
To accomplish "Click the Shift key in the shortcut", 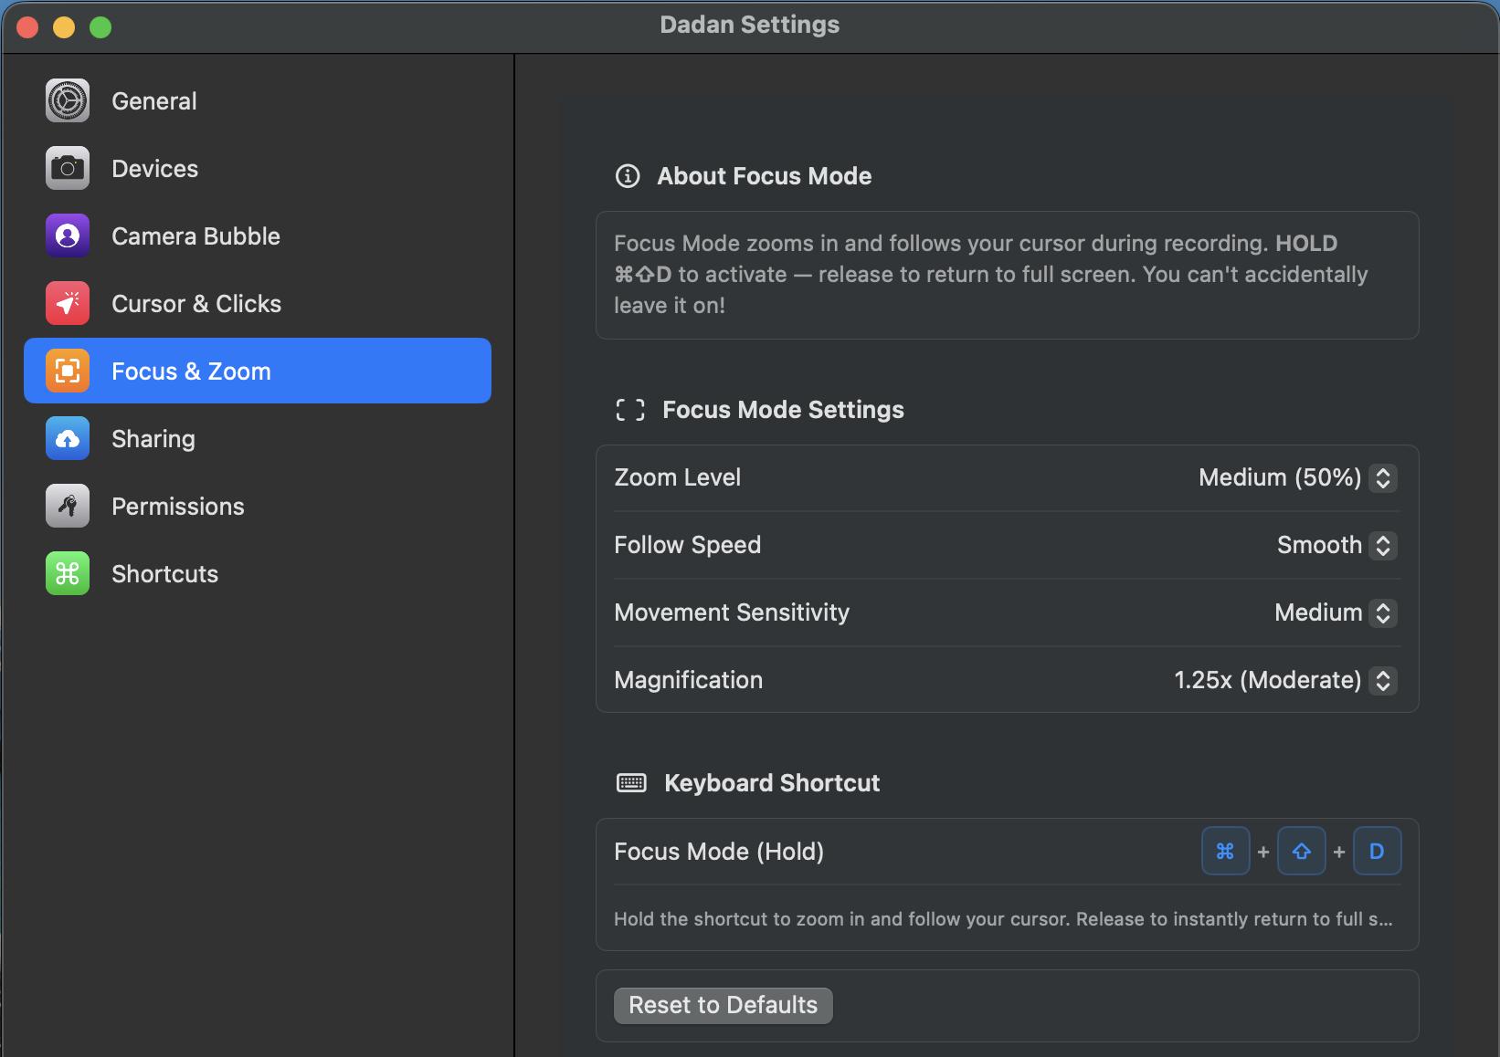I will pos(1301,851).
